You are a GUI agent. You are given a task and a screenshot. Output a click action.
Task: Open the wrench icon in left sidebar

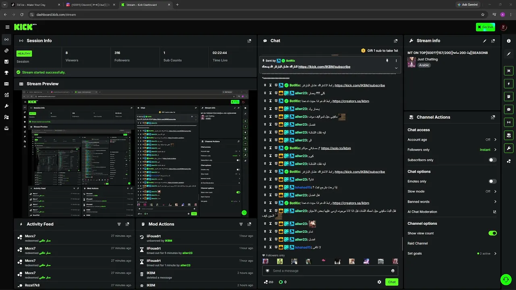click(6, 106)
